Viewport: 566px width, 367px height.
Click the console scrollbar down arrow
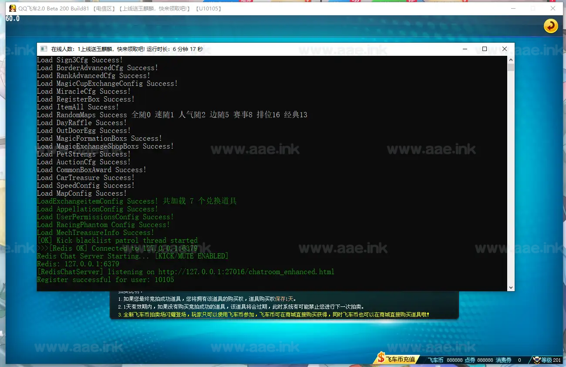(x=511, y=287)
